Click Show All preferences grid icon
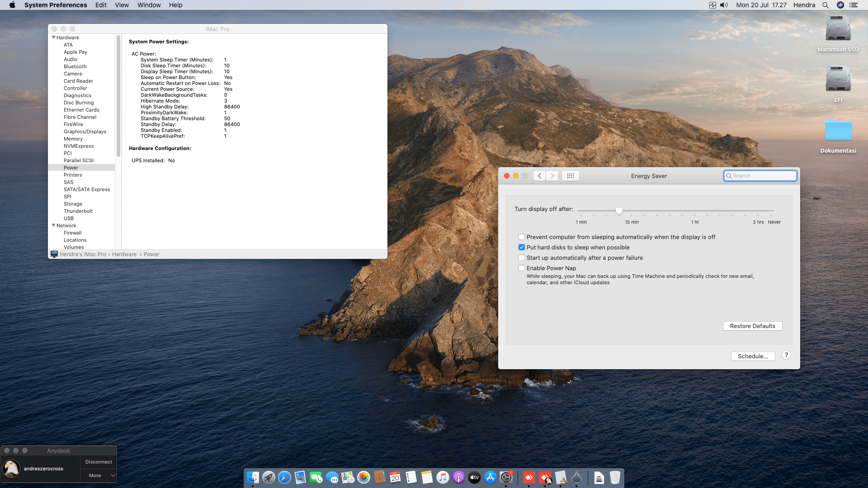The width and height of the screenshot is (868, 488). click(570, 176)
